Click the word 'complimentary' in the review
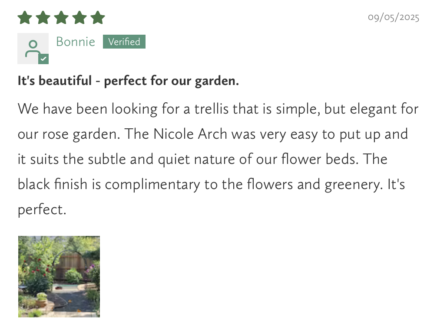Image resolution: width=437 pixels, height=333 pixels. 152,185
